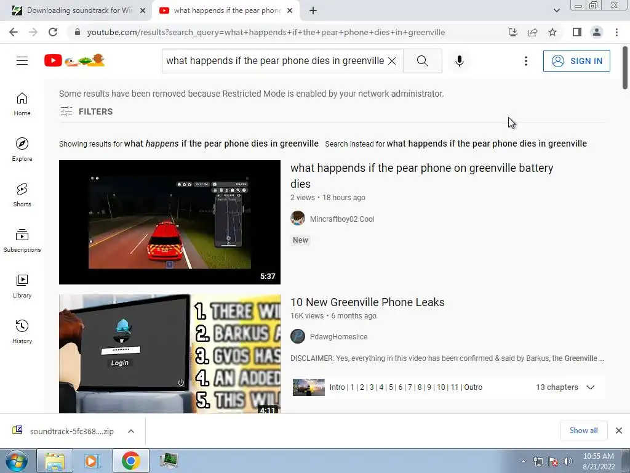
Task: Open Windows Explorer from taskbar
Action: (x=55, y=461)
